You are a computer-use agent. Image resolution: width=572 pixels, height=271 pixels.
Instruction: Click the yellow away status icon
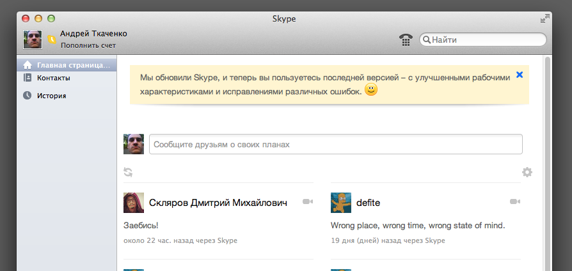click(x=52, y=40)
